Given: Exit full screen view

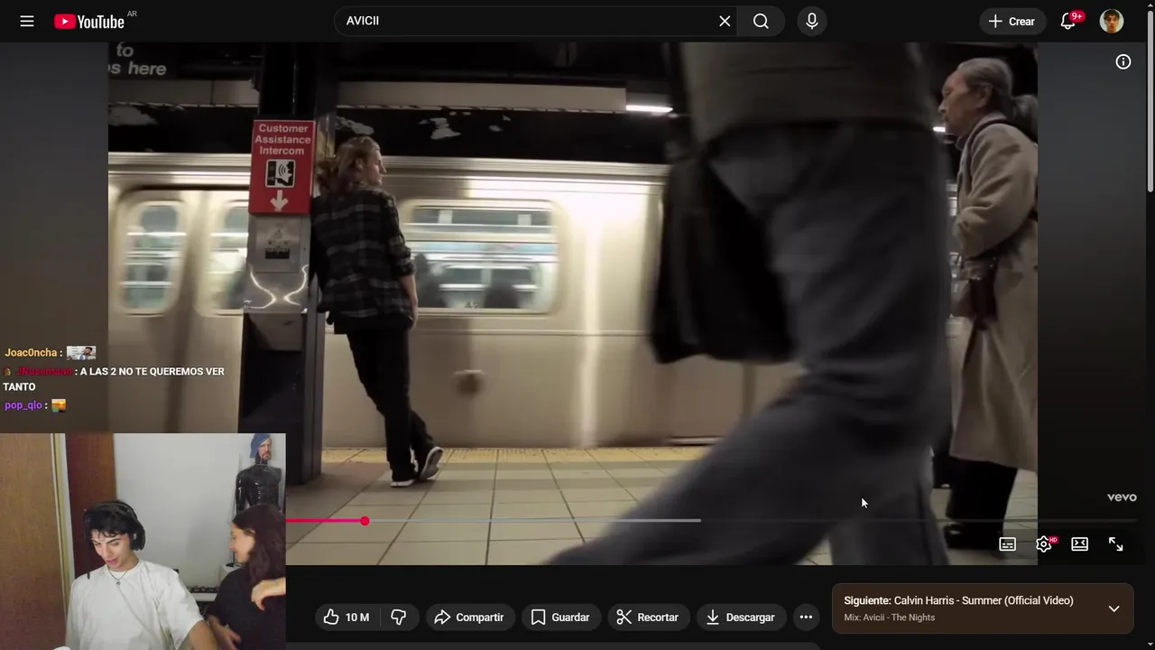Looking at the screenshot, I should [1116, 543].
